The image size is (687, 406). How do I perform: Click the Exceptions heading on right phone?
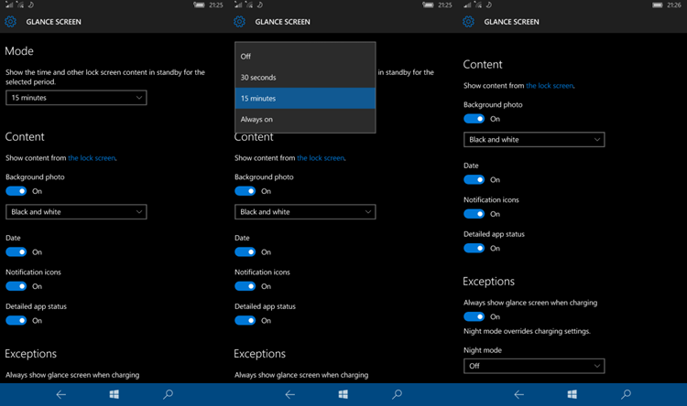point(488,282)
